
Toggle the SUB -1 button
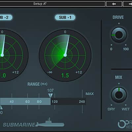(65, 17)
